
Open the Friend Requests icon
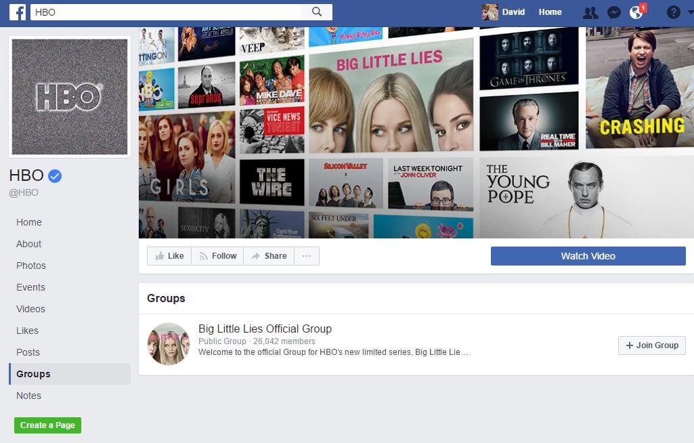coord(590,12)
